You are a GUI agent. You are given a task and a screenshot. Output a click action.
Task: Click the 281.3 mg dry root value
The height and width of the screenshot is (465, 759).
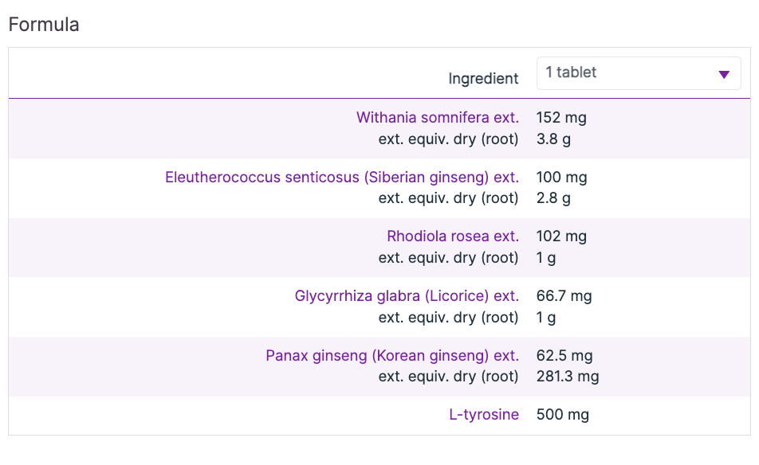pyautogui.click(x=568, y=377)
